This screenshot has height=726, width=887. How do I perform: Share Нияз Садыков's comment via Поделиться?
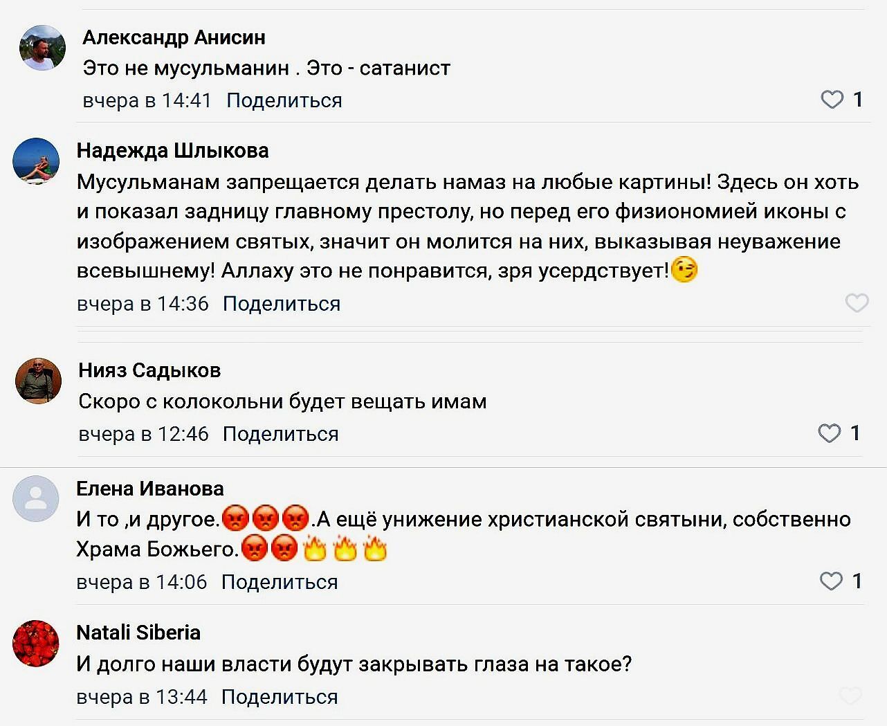[281, 434]
